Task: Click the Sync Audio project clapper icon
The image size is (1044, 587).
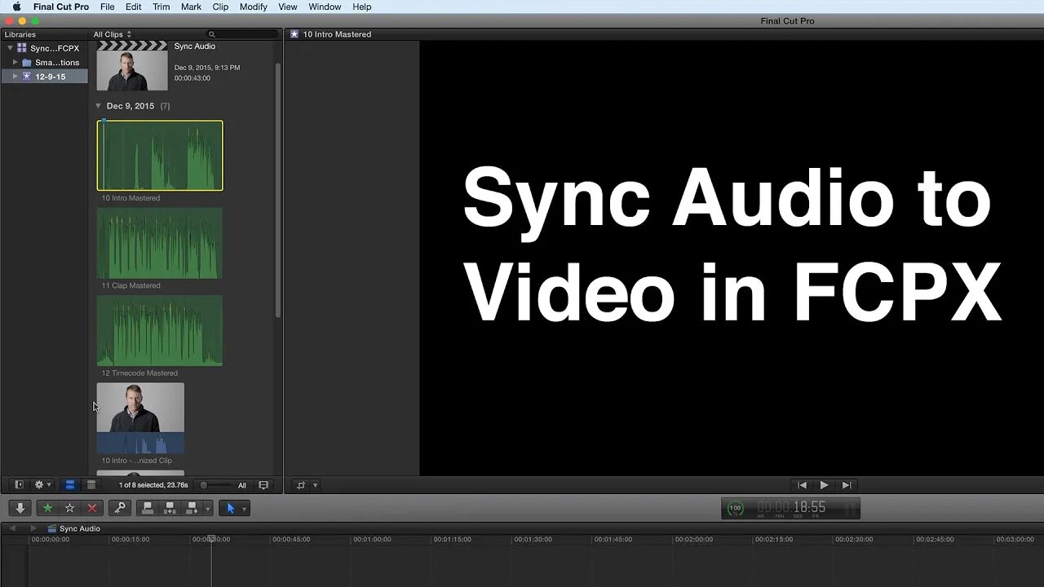Action: (53, 528)
